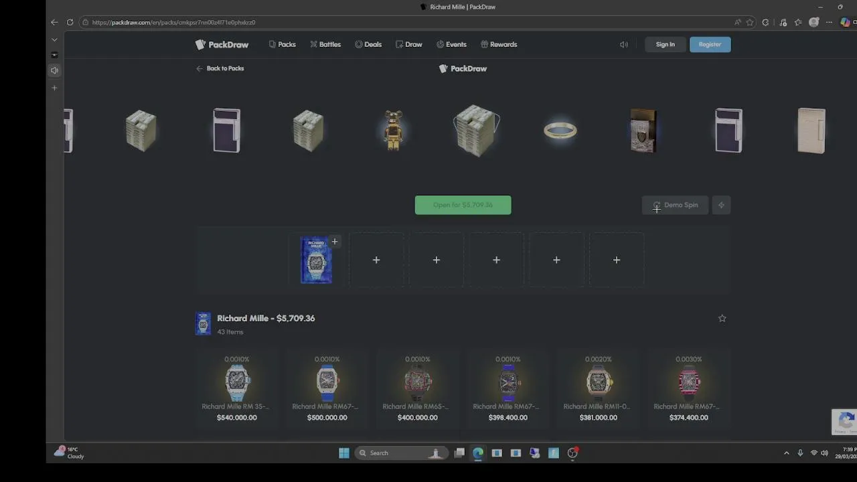Click the sidebar audio tab speaker icon
This screenshot has width=857, height=482.
click(x=54, y=70)
